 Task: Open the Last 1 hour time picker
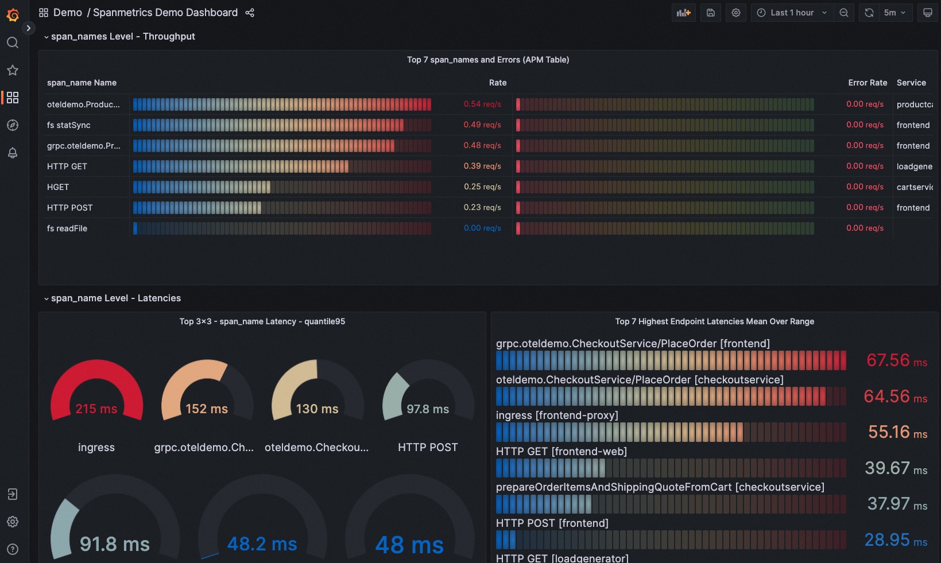(792, 13)
